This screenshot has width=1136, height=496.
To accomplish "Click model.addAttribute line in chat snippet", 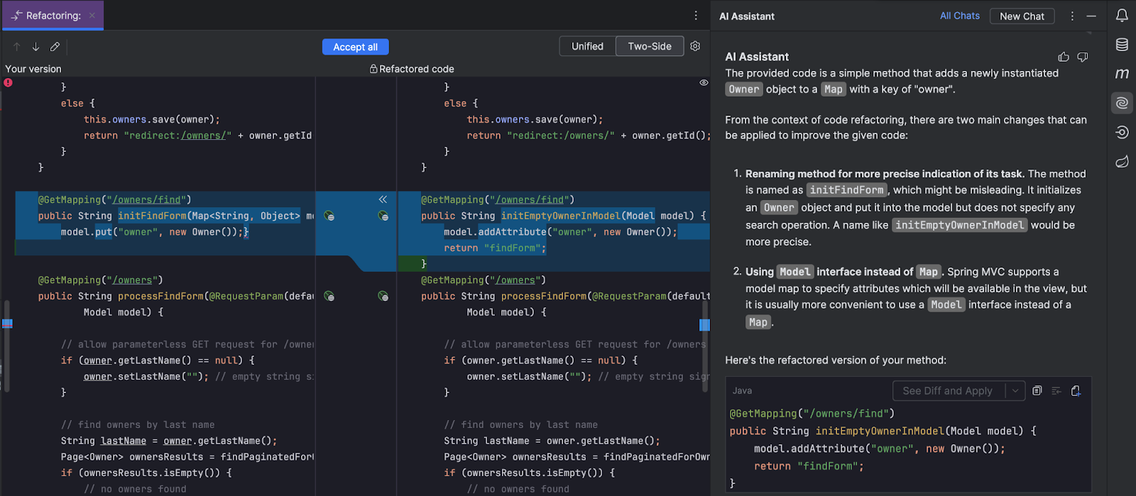I will 880,448.
